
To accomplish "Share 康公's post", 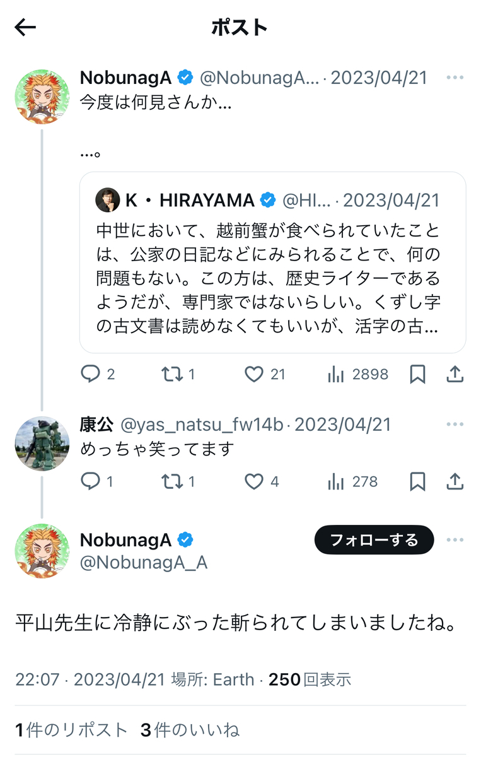I will click(x=455, y=482).
